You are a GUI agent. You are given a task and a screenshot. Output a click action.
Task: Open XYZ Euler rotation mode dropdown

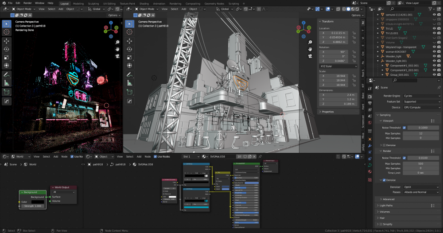click(x=338, y=66)
